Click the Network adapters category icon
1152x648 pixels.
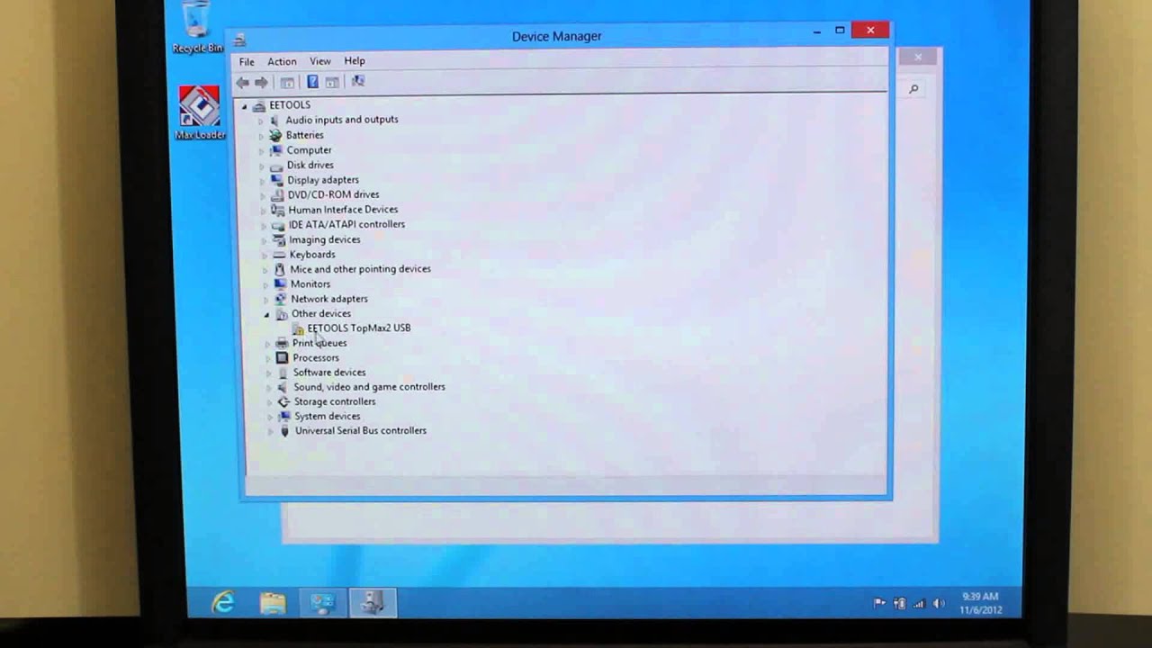pyautogui.click(x=281, y=299)
